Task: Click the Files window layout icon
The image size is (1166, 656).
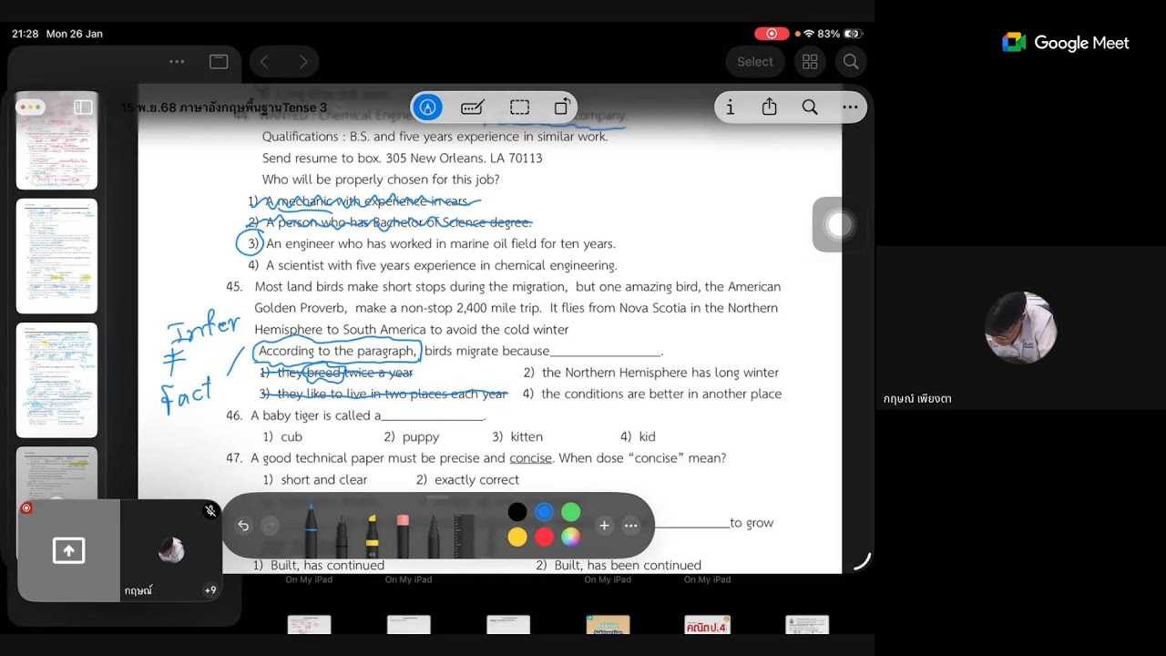Action: click(x=219, y=62)
